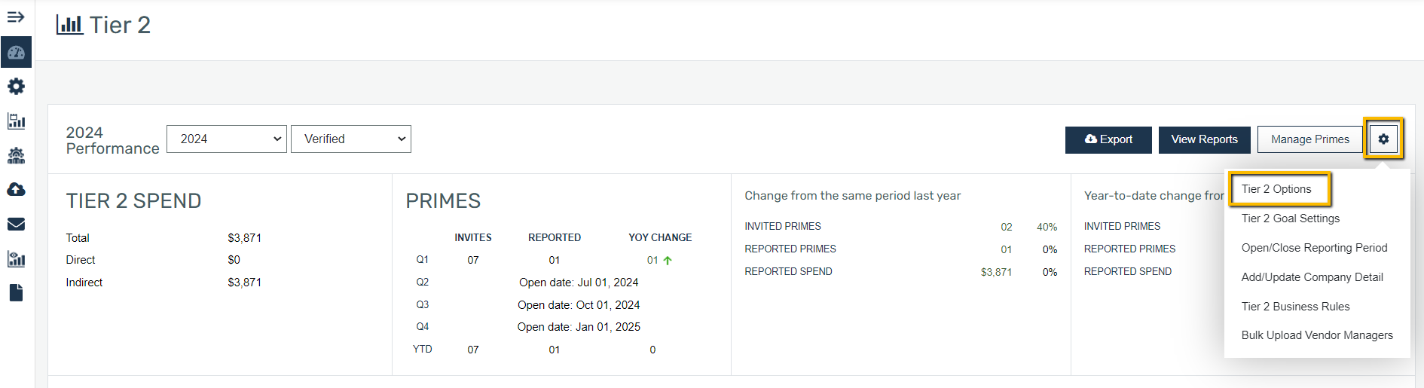Click the sidebar document file icon
The height and width of the screenshot is (388, 1424).
(16, 292)
